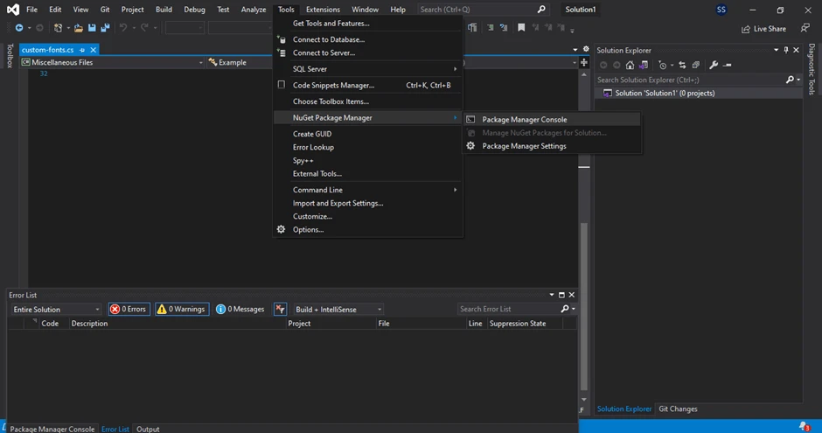
Task: Switch to the Git Changes tab
Action: pyautogui.click(x=678, y=409)
